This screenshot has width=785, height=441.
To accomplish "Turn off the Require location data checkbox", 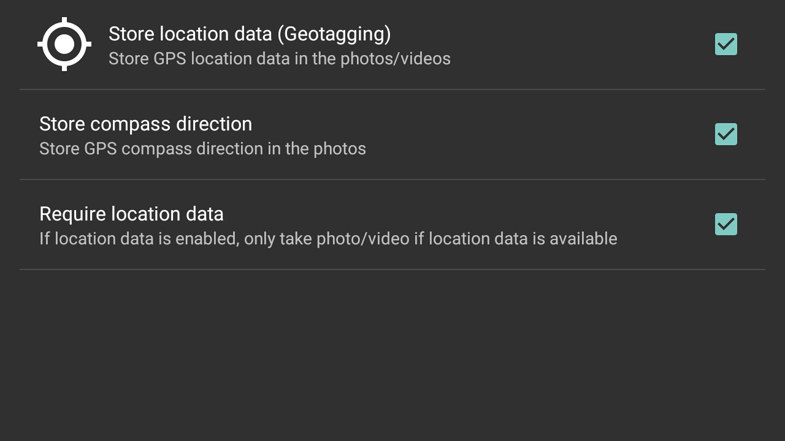I will pyautogui.click(x=726, y=224).
